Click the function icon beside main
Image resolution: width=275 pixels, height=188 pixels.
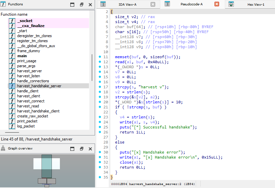coord(12,56)
